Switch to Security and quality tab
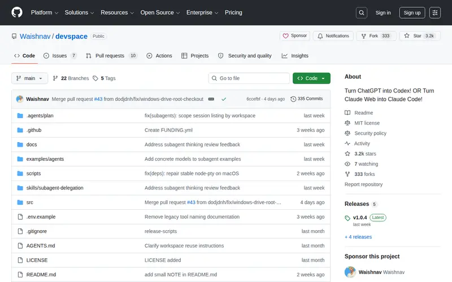 [x=245, y=55]
